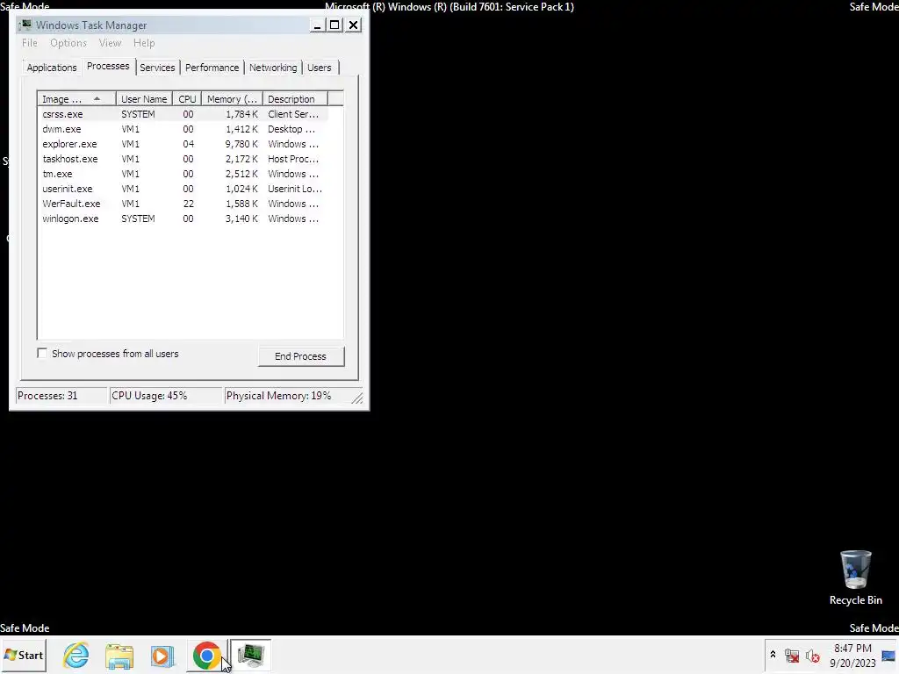Click the Host Proc... description cell
Image resolution: width=899 pixels, height=674 pixels.
coord(293,159)
